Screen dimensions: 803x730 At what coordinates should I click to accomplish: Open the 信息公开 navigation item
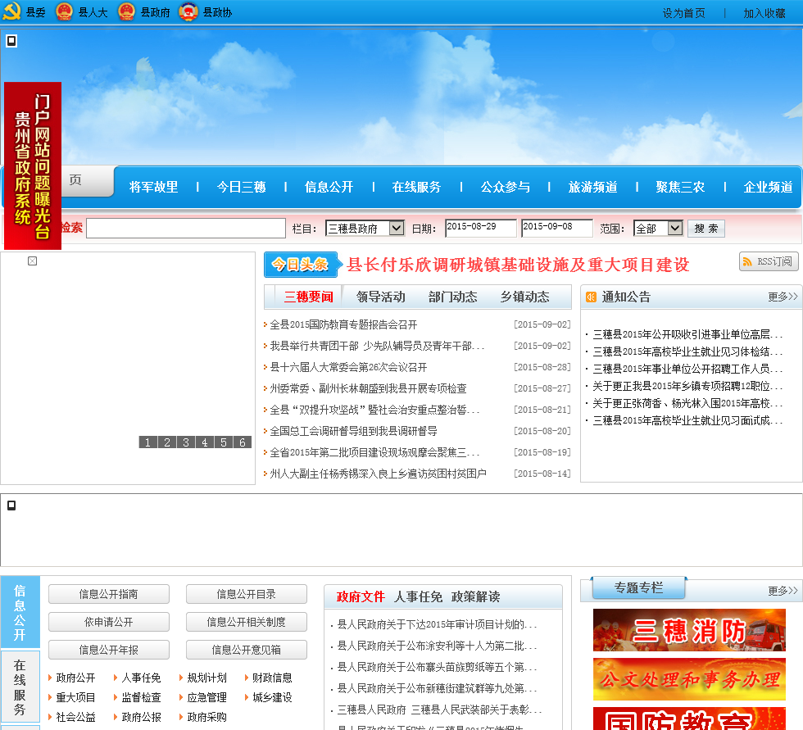(x=329, y=187)
